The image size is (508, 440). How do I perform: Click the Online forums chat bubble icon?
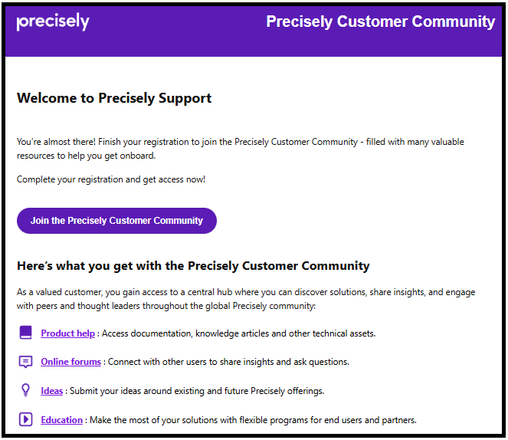tap(26, 362)
